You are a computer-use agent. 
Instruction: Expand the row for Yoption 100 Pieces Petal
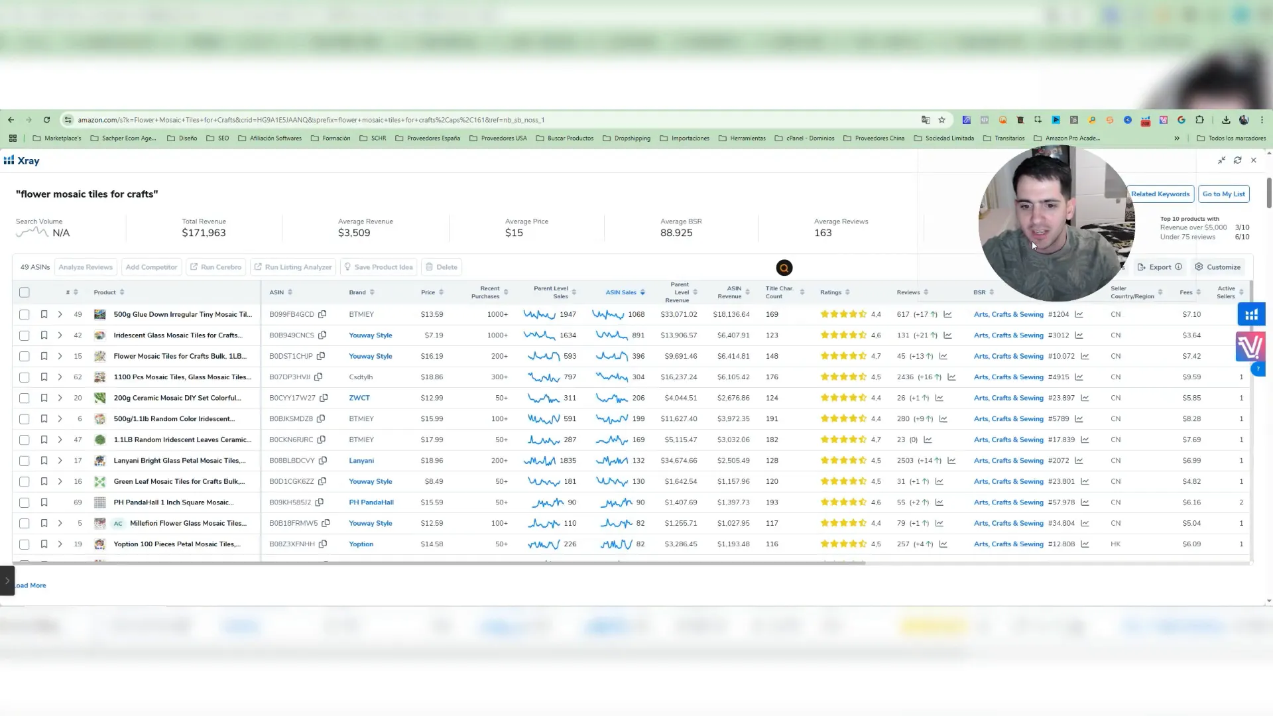point(60,544)
